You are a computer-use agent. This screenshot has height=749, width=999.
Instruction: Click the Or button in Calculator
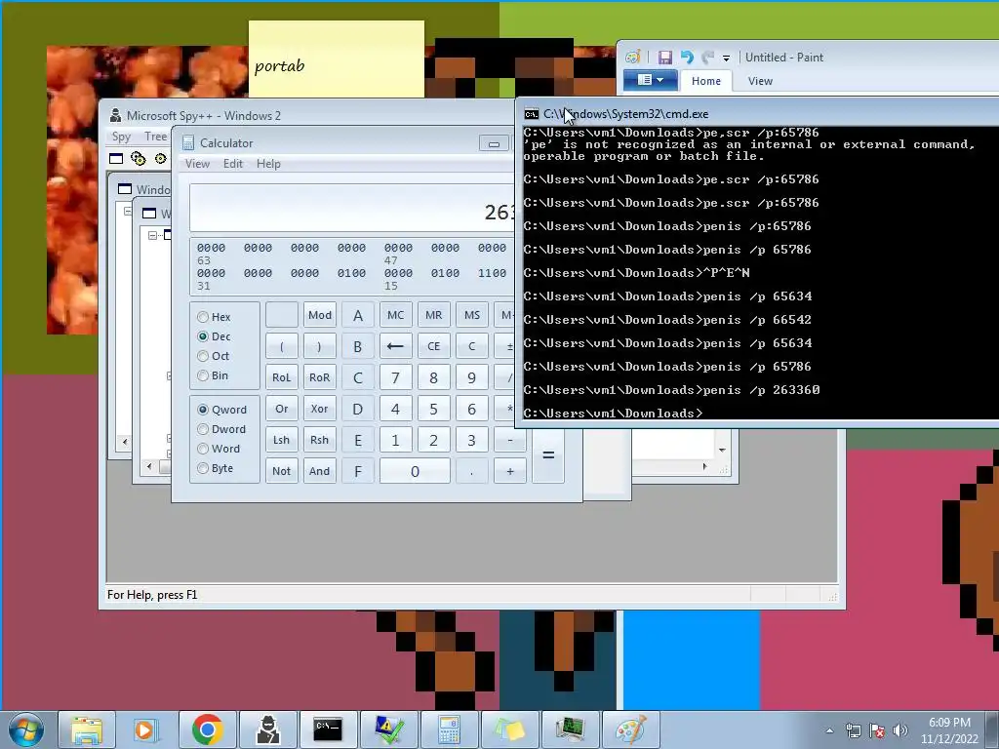tap(282, 409)
